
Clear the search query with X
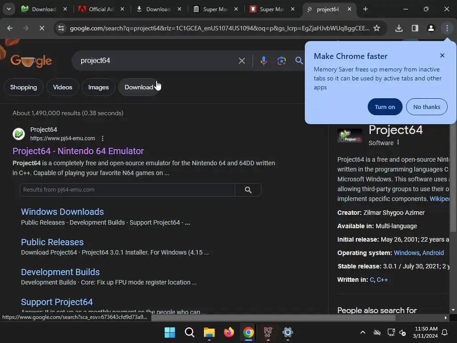pos(241,61)
